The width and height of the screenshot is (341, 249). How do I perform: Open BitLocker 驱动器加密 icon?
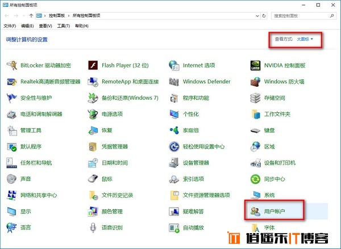tap(11, 65)
